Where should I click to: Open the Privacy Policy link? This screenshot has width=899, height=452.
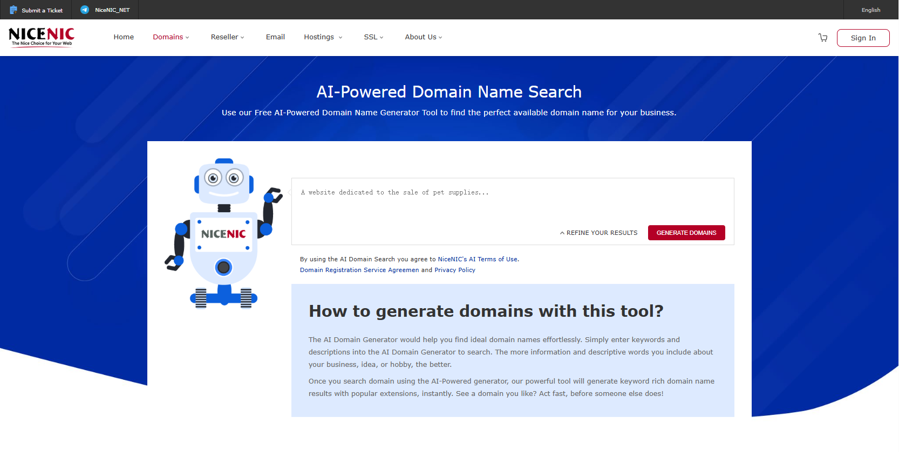point(455,270)
